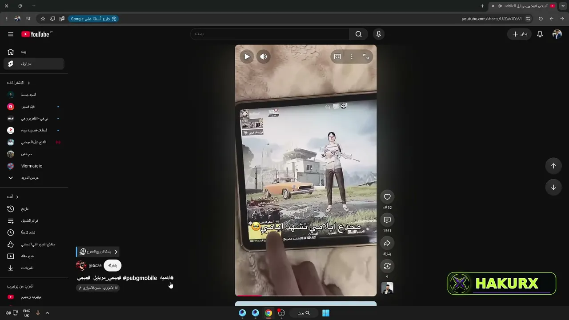The image size is (569, 320).
Task: Enter fullscreen on the Short player
Action: pos(366,56)
